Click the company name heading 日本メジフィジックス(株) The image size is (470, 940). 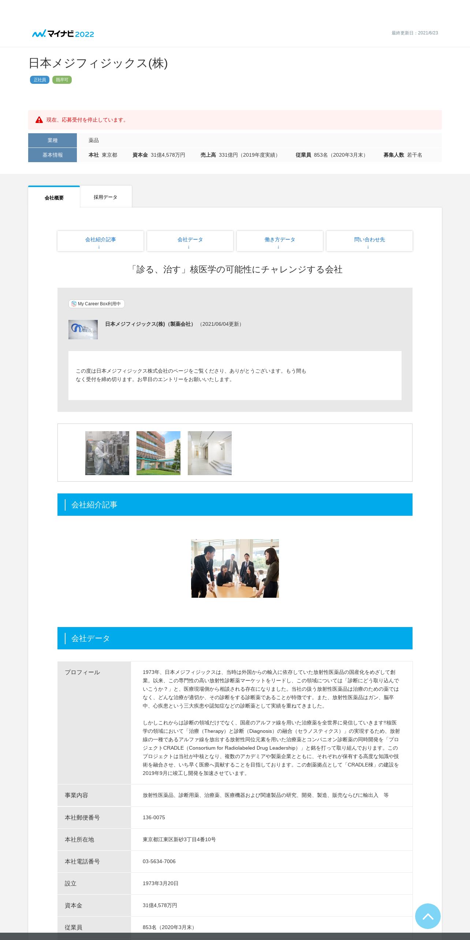pyautogui.click(x=98, y=63)
